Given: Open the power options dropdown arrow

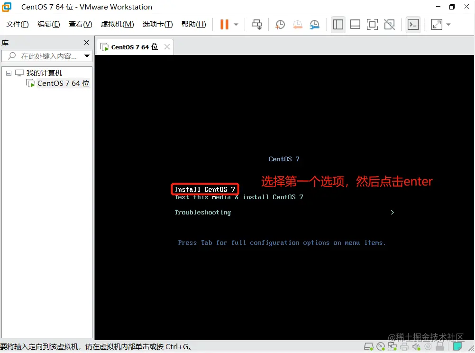Looking at the screenshot, I should [x=236, y=24].
